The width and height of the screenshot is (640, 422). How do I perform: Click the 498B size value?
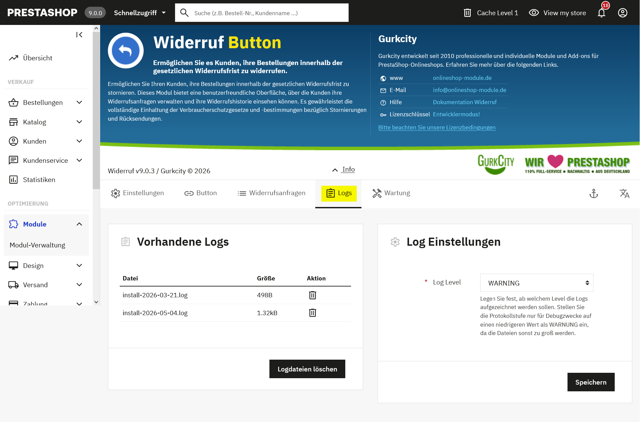tap(265, 295)
